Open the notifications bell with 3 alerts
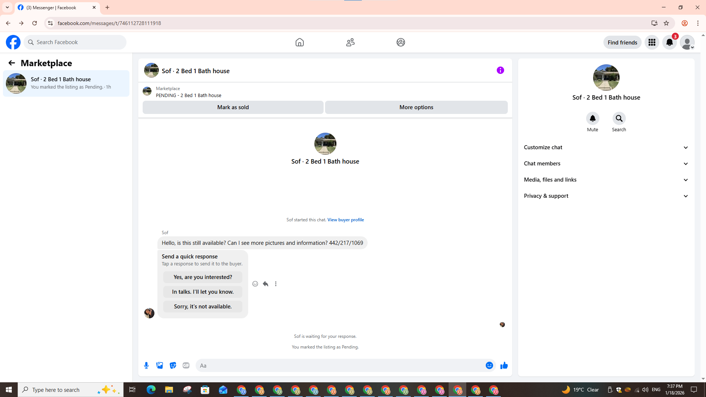The height and width of the screenshot is (397, 706). (x=669, y=42)
